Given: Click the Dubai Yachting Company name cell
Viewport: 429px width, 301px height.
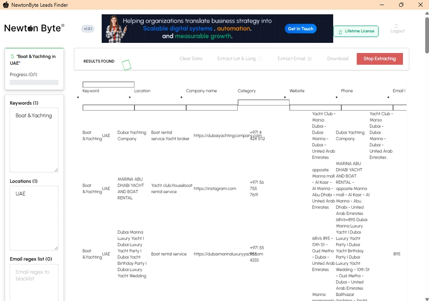Looking at the screenshot, I should click(x=132, y=135).
